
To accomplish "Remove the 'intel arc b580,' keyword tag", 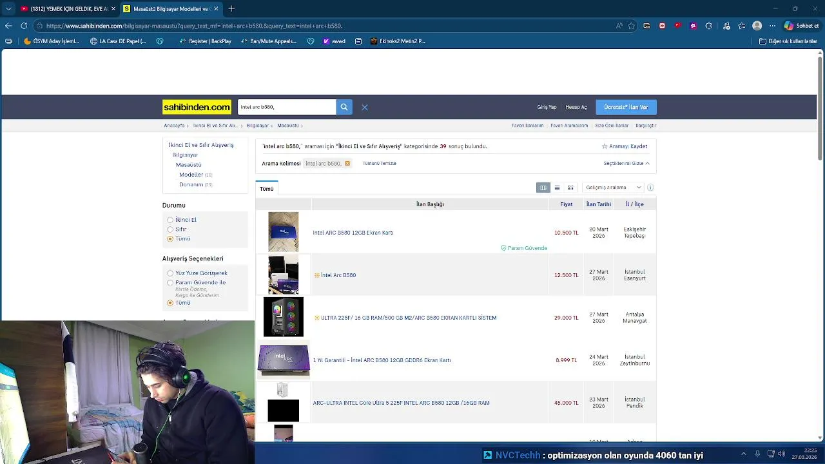I will pyautogui.click(x=347, y=164).
